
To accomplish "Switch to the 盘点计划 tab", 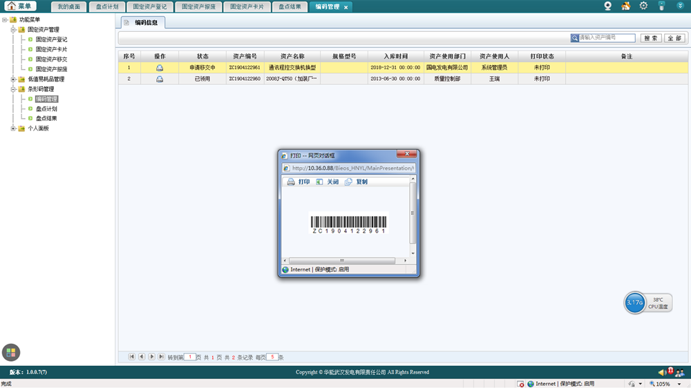I will (x=106, y=7).
